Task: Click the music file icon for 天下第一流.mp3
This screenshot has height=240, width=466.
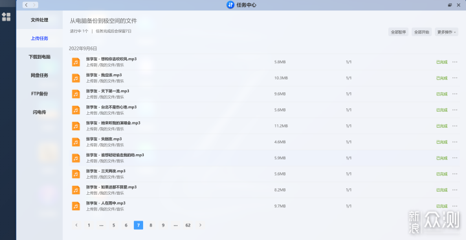Action: 76,94
